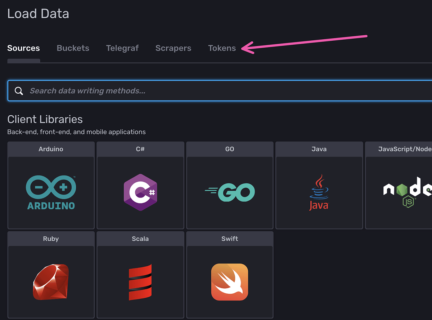Choose the GO client library logo

[230, 192]
